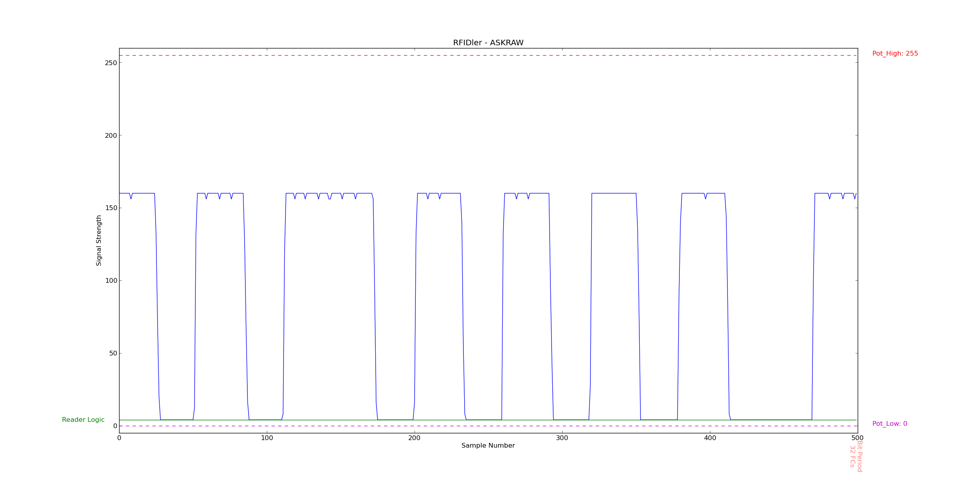The width and height of the screenshot is (953, 481).
Task: Click the x-axis tick label 200
Action: click(415, 438)
